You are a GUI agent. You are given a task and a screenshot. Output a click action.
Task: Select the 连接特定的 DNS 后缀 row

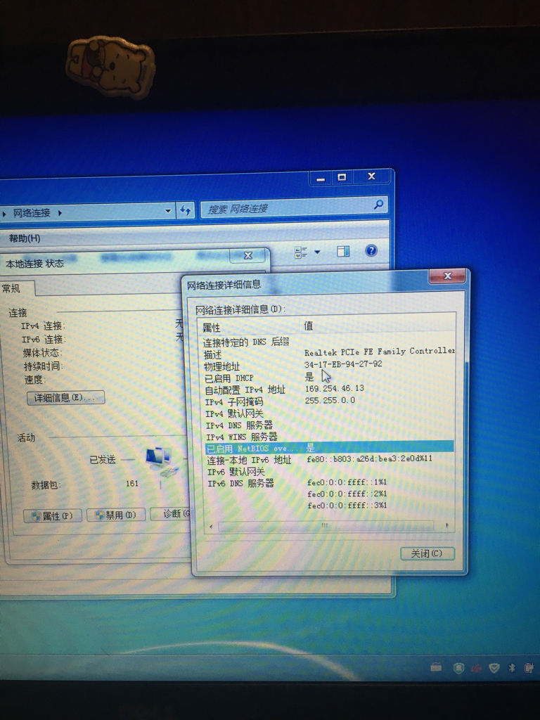[329, 342]
